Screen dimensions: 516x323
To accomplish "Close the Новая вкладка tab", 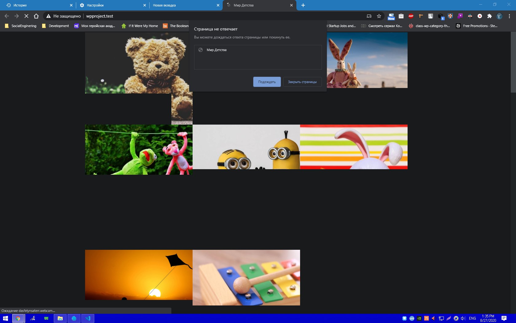I will click(x=218, y=5).
